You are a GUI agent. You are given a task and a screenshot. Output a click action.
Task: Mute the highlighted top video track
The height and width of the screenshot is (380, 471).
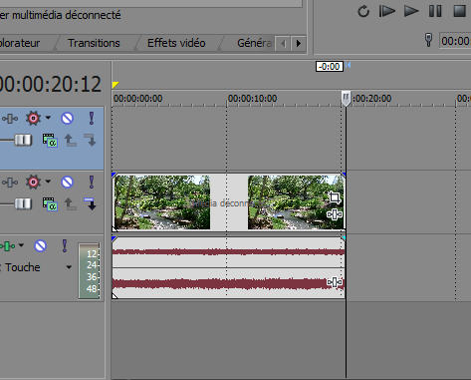pos(67,118)
